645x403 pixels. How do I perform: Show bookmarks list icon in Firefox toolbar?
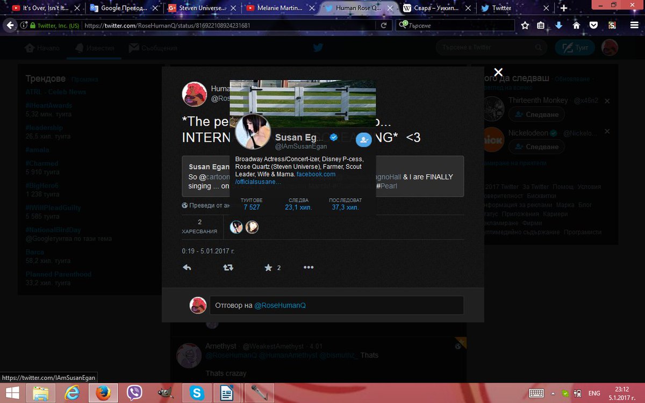(541, 25)
